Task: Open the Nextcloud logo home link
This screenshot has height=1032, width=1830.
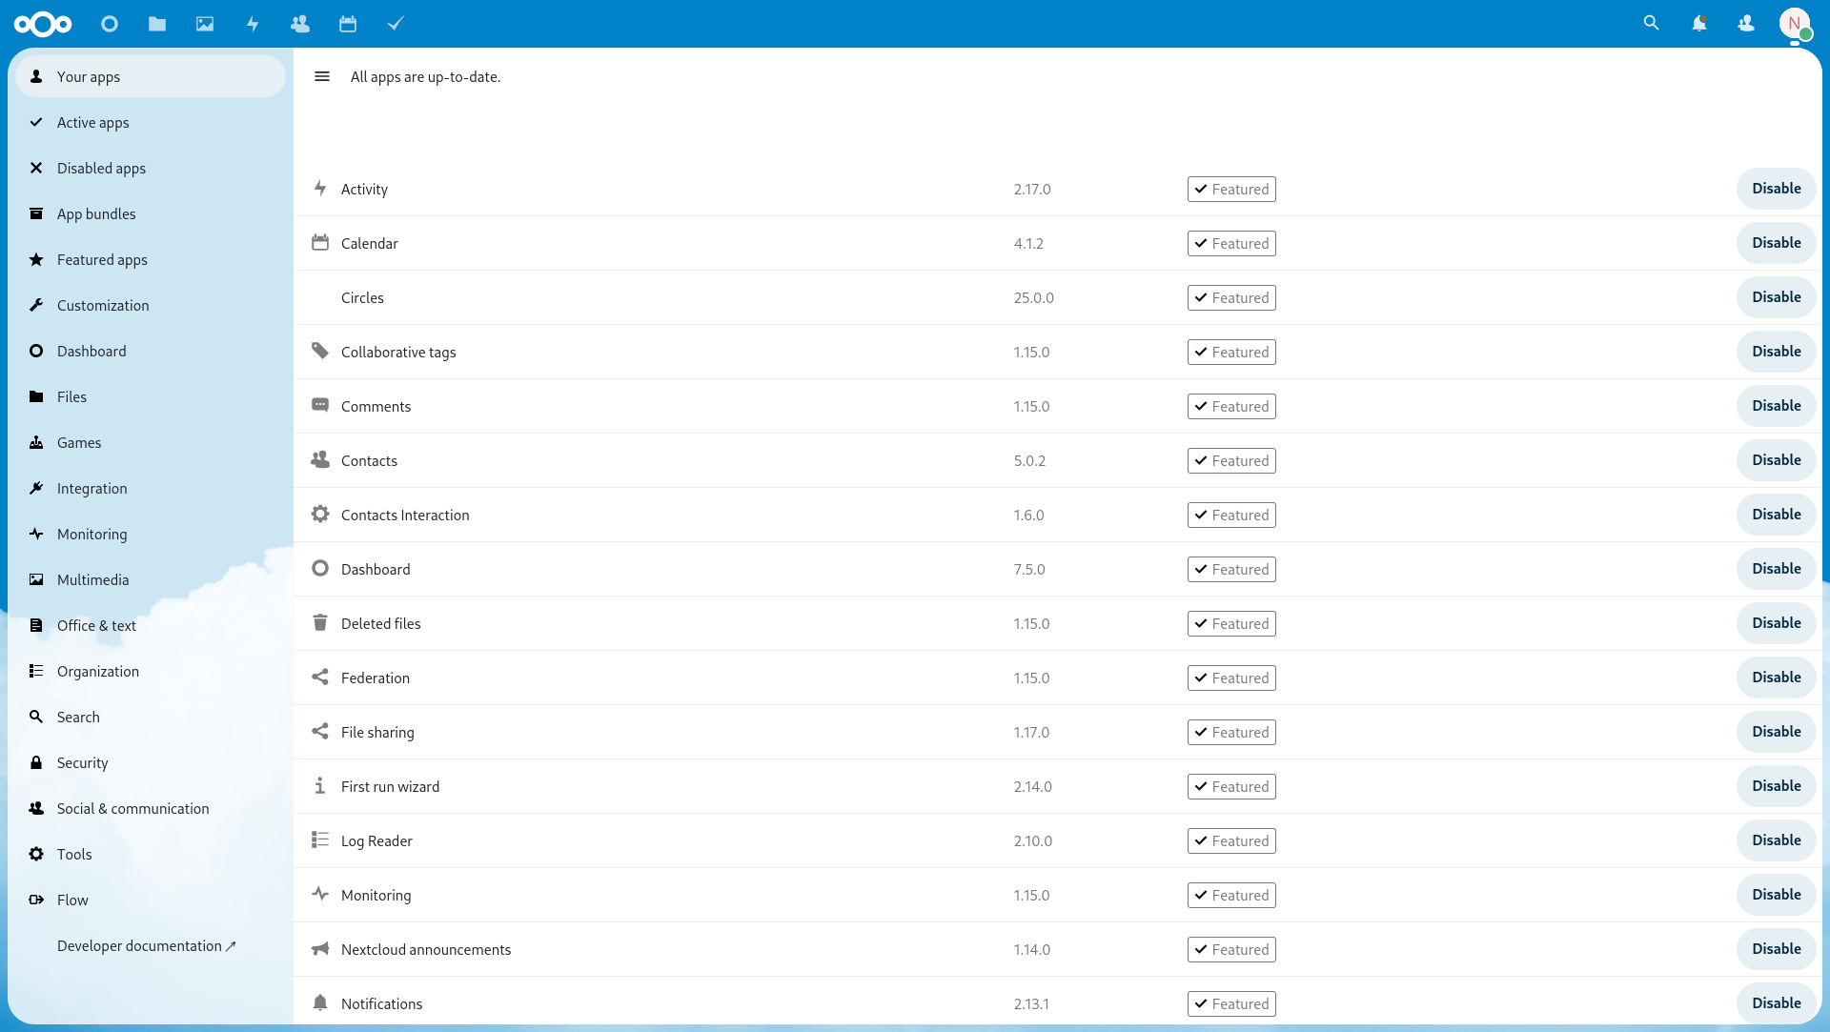Action: (x=43, y=24)
